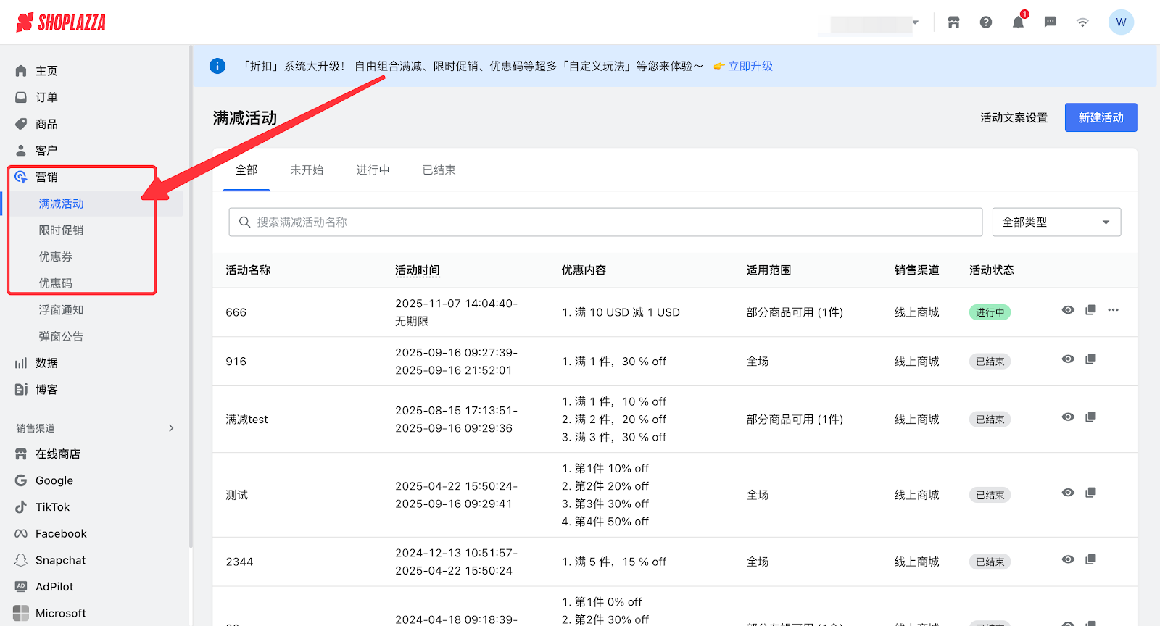Select 限时促销 in the sidebar menu
The image size is (1160, 626).
coord(61,230)
